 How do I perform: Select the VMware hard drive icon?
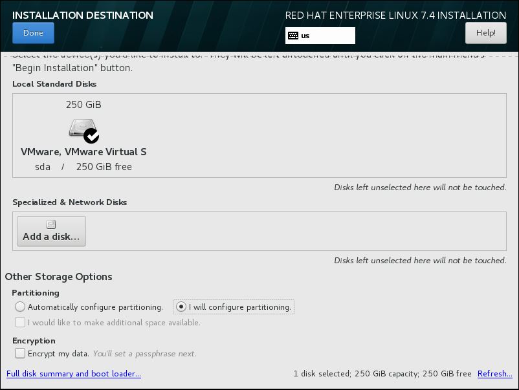[x=82, y=129]
